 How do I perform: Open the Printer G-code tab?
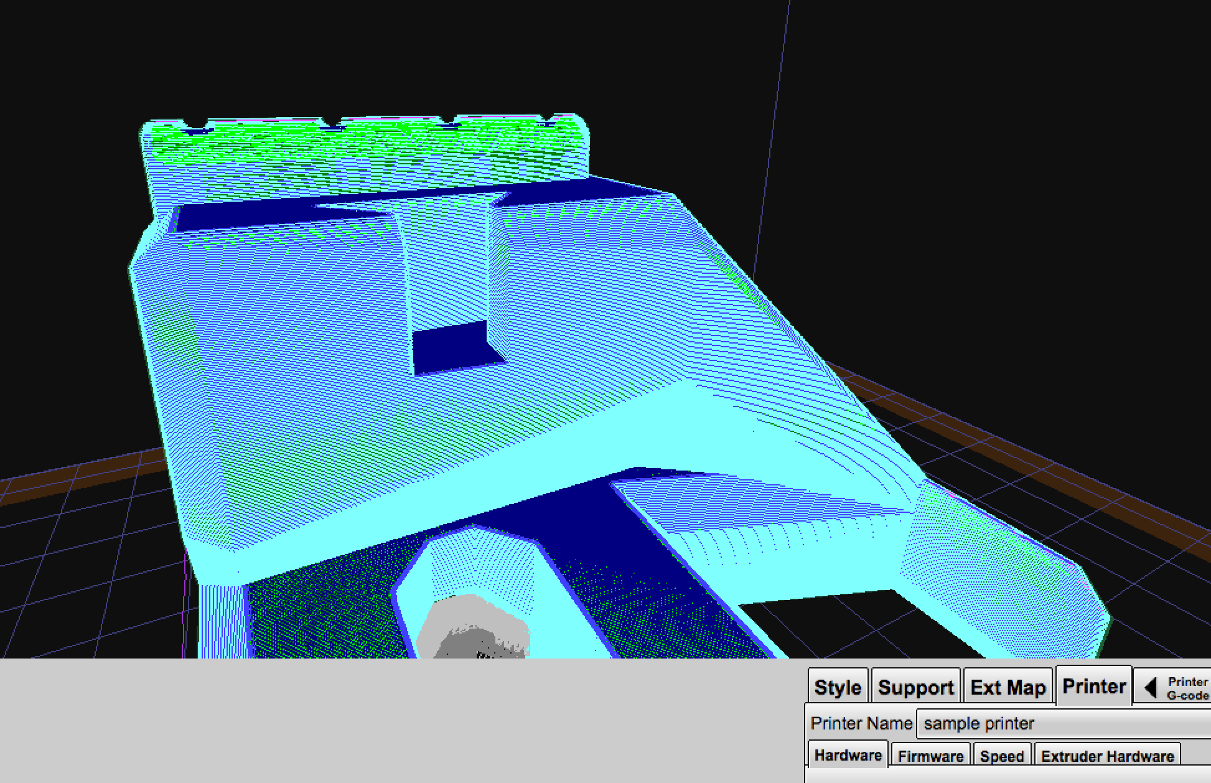(1187, 688)
